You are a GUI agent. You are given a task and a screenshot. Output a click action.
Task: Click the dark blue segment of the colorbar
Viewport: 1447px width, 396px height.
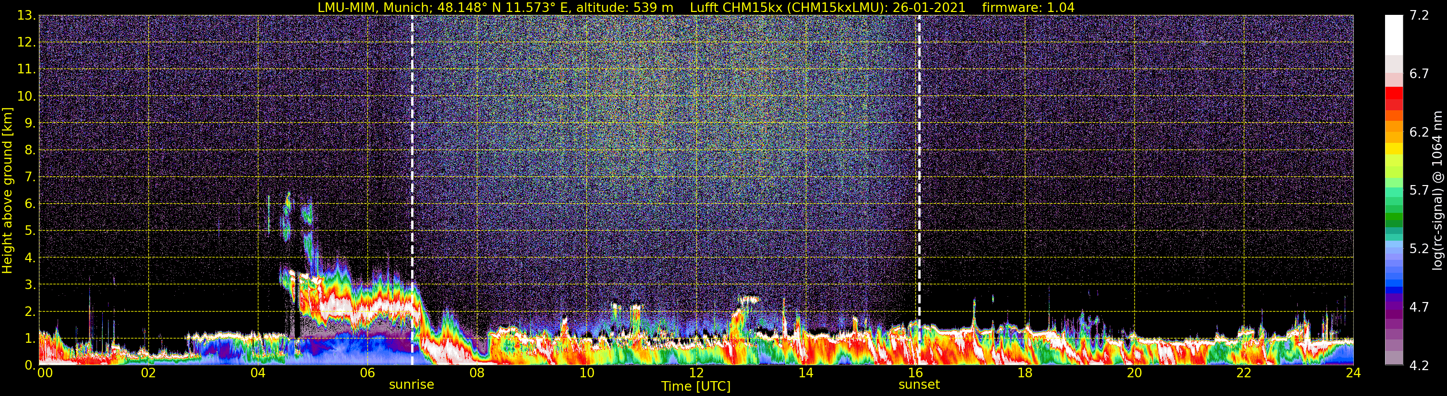(x=1394, y=291)
